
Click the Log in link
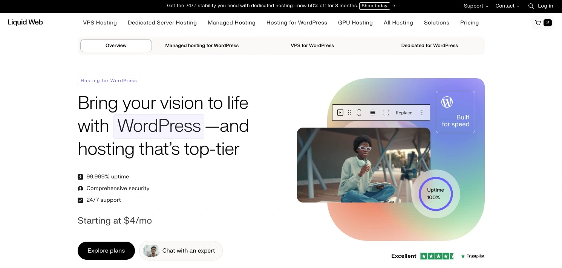545,6
